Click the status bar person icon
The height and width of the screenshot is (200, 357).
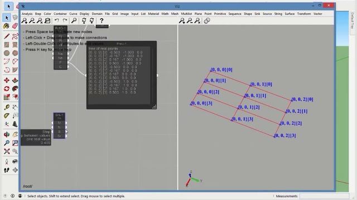pos(20,196)
